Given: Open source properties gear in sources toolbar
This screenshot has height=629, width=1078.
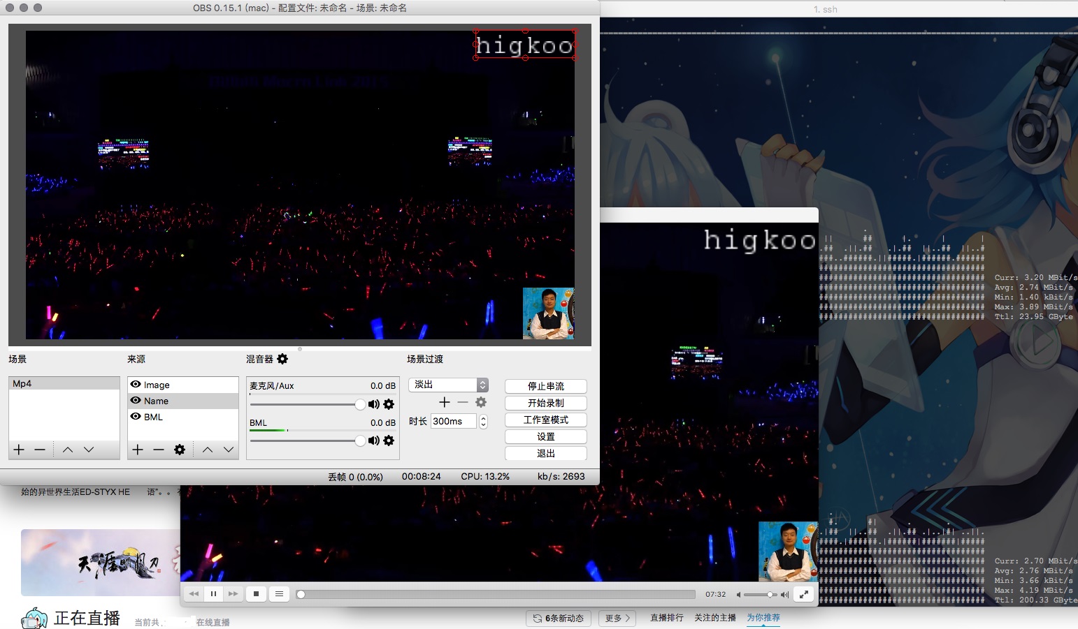Looking at the screenshot, I should tap(180, 450).
